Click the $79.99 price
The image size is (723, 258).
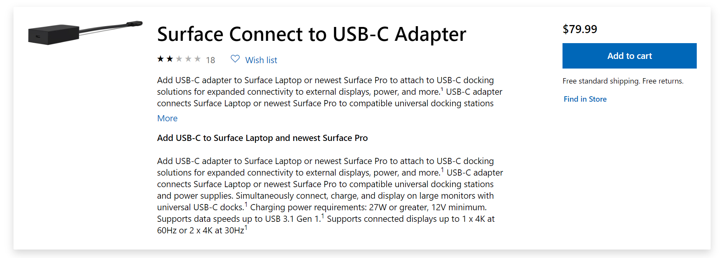580,29
